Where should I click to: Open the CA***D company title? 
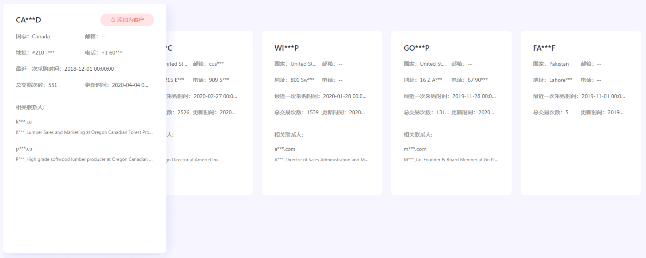[28, 20]
